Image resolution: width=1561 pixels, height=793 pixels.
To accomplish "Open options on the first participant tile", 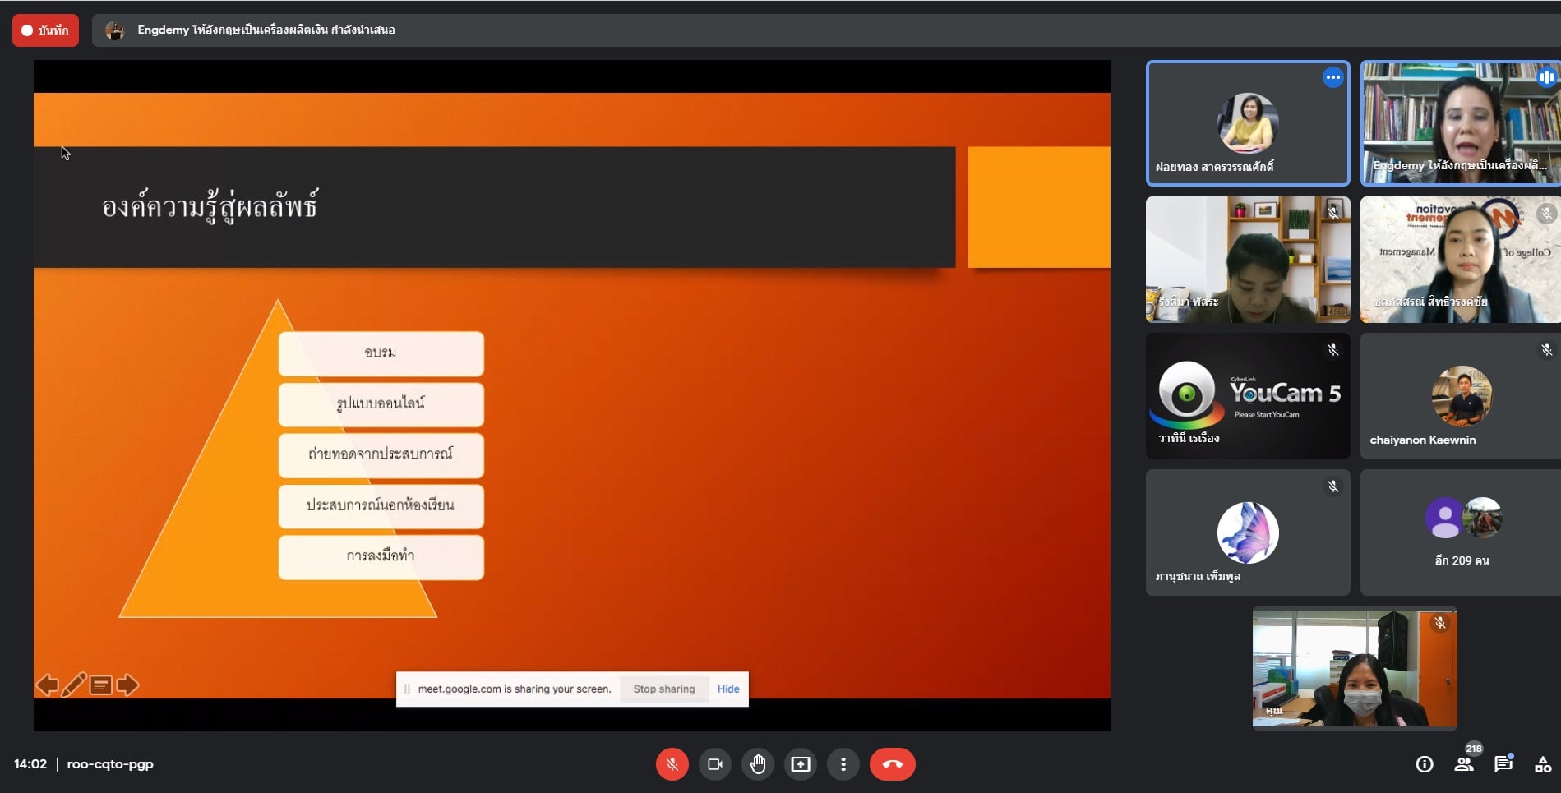I will click(x=1332, y=78).
